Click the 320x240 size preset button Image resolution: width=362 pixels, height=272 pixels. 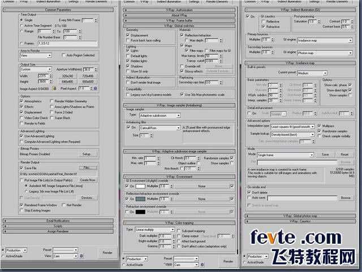[x=67, y=76]
